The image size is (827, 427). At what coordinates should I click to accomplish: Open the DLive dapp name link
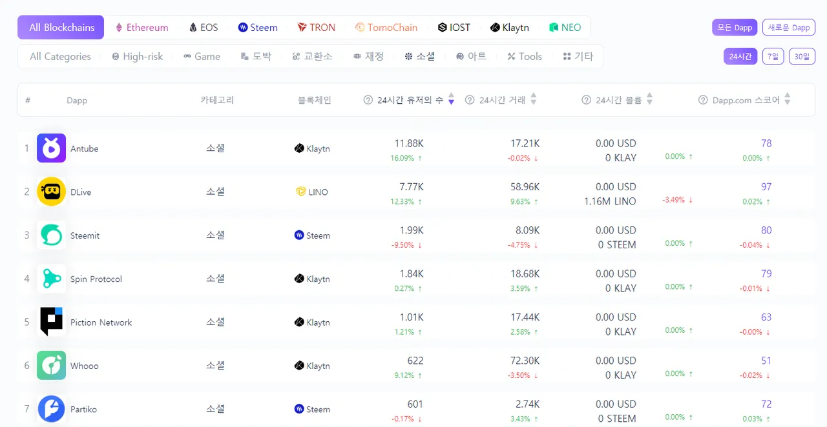(81, 192)
